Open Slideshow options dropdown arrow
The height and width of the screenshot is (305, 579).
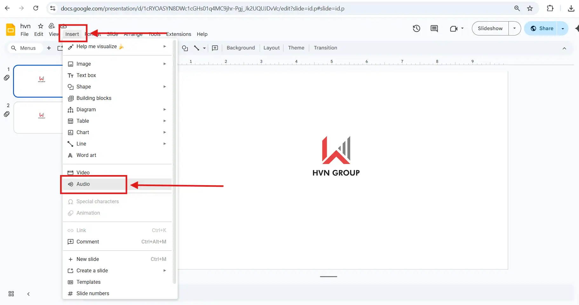click(514, 28)
